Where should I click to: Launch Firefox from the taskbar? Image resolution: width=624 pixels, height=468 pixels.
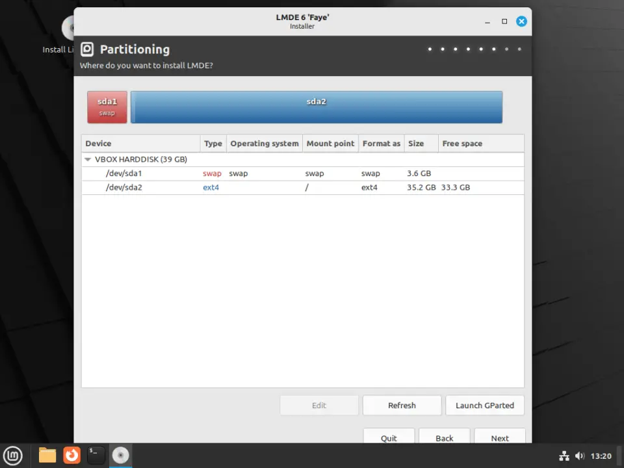pyautogui.click(x=71, y=455)
